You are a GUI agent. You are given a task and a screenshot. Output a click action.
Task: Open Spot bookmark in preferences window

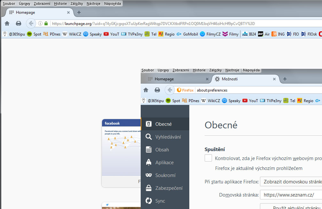tap(173, 101)
